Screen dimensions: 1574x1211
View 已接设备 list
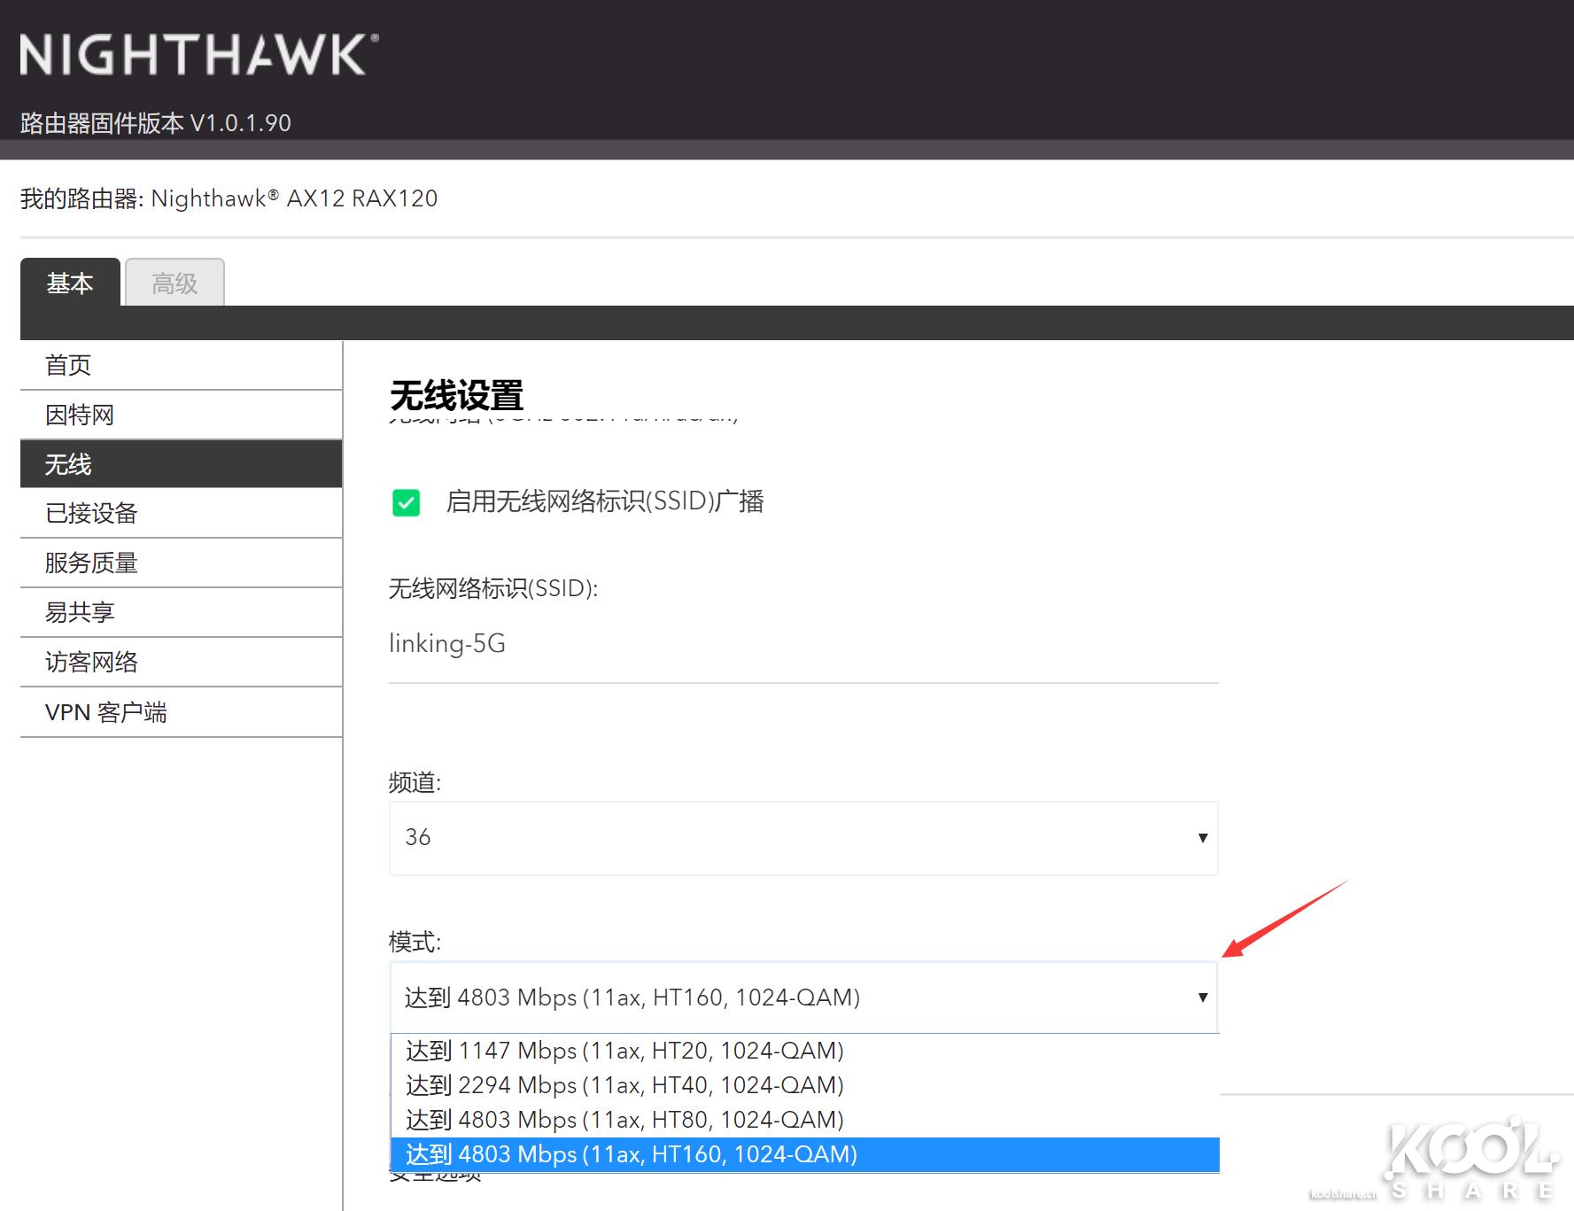89,513
